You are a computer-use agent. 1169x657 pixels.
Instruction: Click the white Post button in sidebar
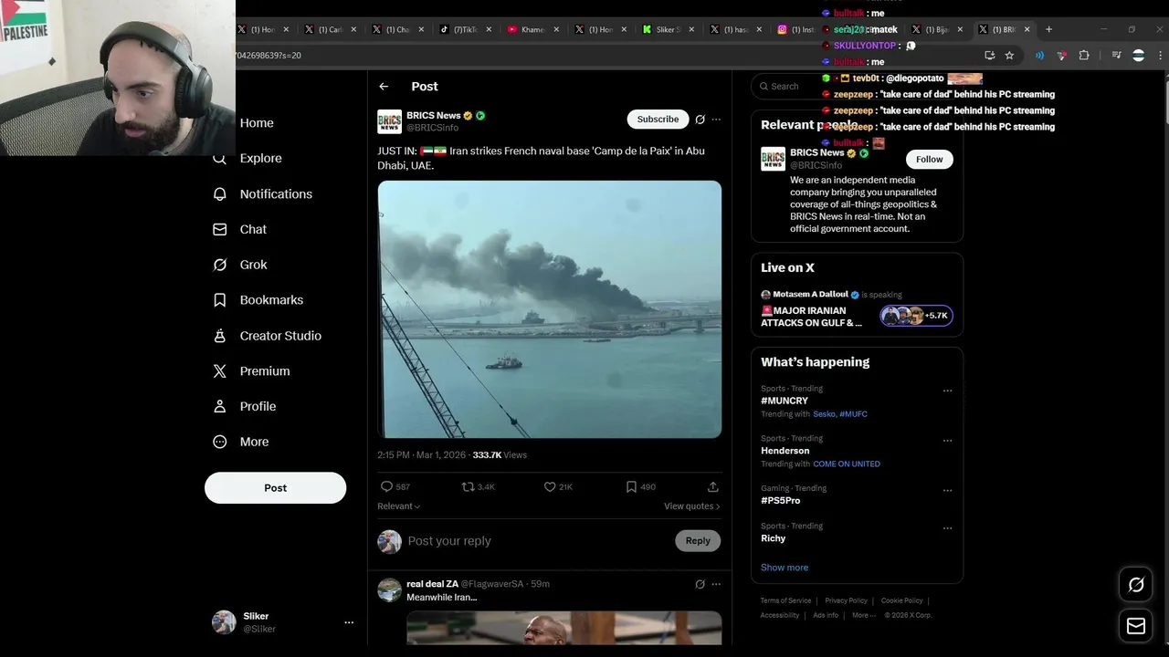pos(275,487)
